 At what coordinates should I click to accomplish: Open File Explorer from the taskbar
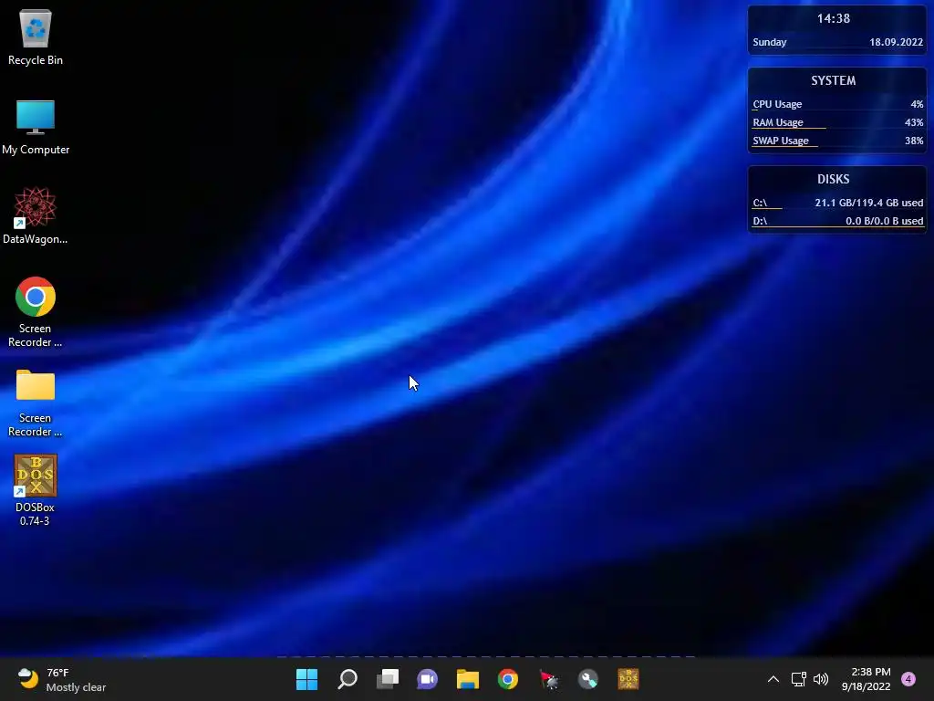(x=468, y=679)
